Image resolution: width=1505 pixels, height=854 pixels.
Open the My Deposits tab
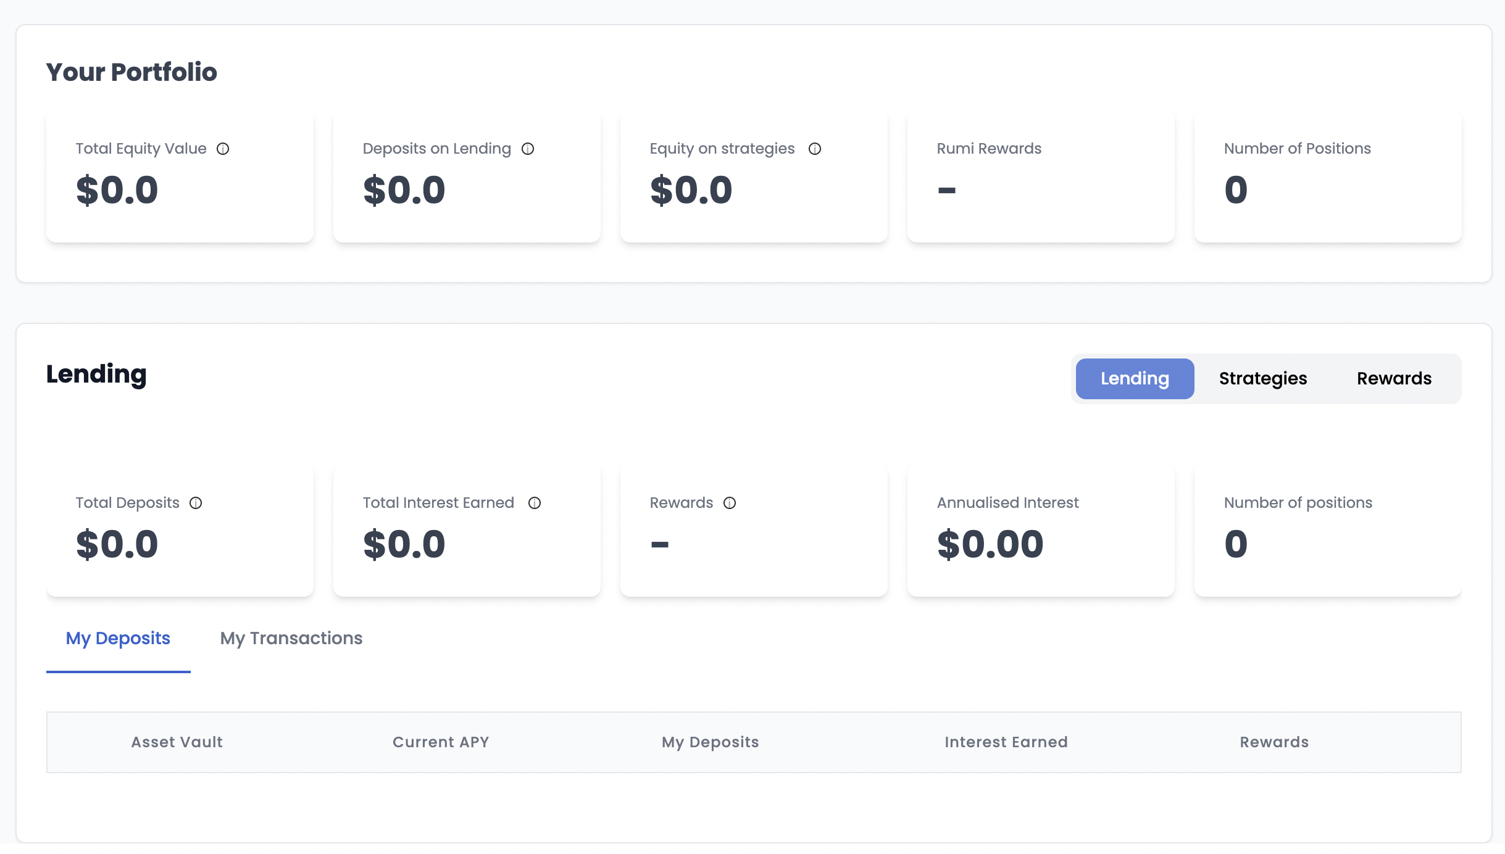point(118,638)
